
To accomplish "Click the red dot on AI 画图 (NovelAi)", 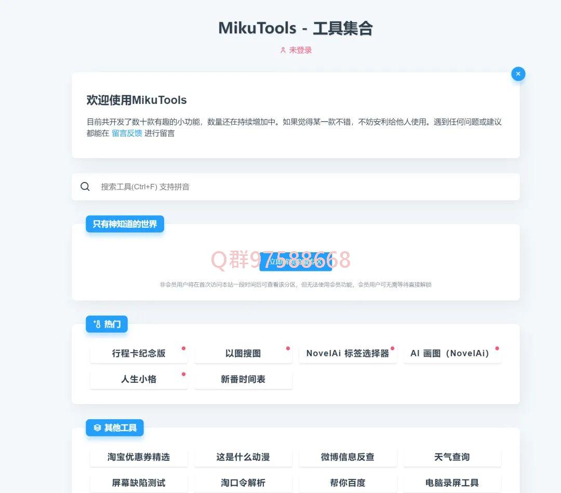I will coord(497,348).
